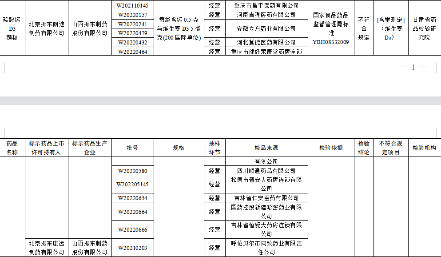Click batch number W20220479

pos(132,33)
